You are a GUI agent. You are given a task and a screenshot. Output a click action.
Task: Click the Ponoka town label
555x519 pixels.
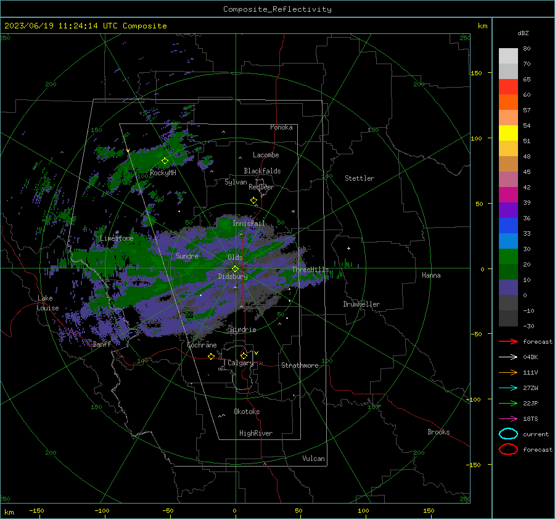point(281,127)
